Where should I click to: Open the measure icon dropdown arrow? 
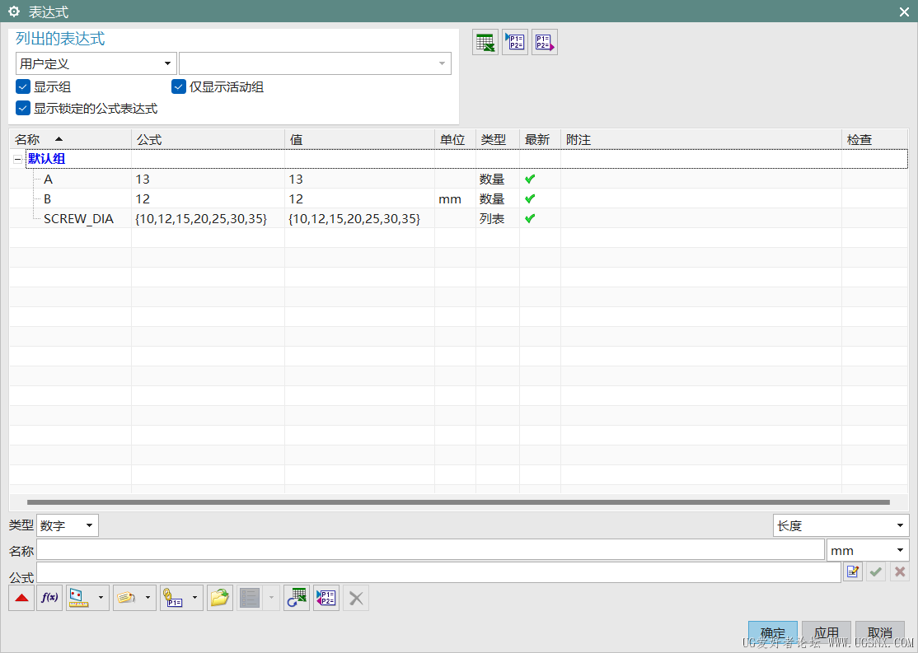click(101, 598)
